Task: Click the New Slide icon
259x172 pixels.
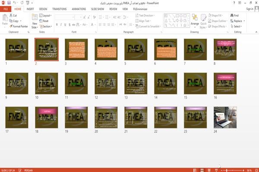Action: point(35,18)
